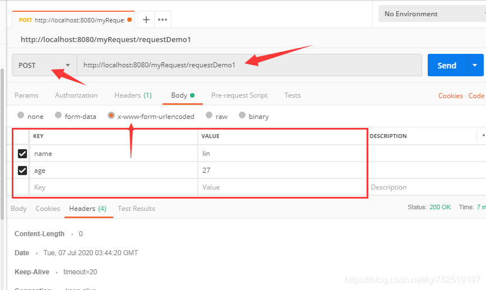Screen dimensions: 486x290
Task: Select the form-data body type
Action: coord(58,115)
